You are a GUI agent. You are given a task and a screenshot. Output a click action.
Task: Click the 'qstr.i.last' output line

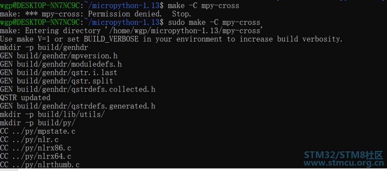[59, 73]
